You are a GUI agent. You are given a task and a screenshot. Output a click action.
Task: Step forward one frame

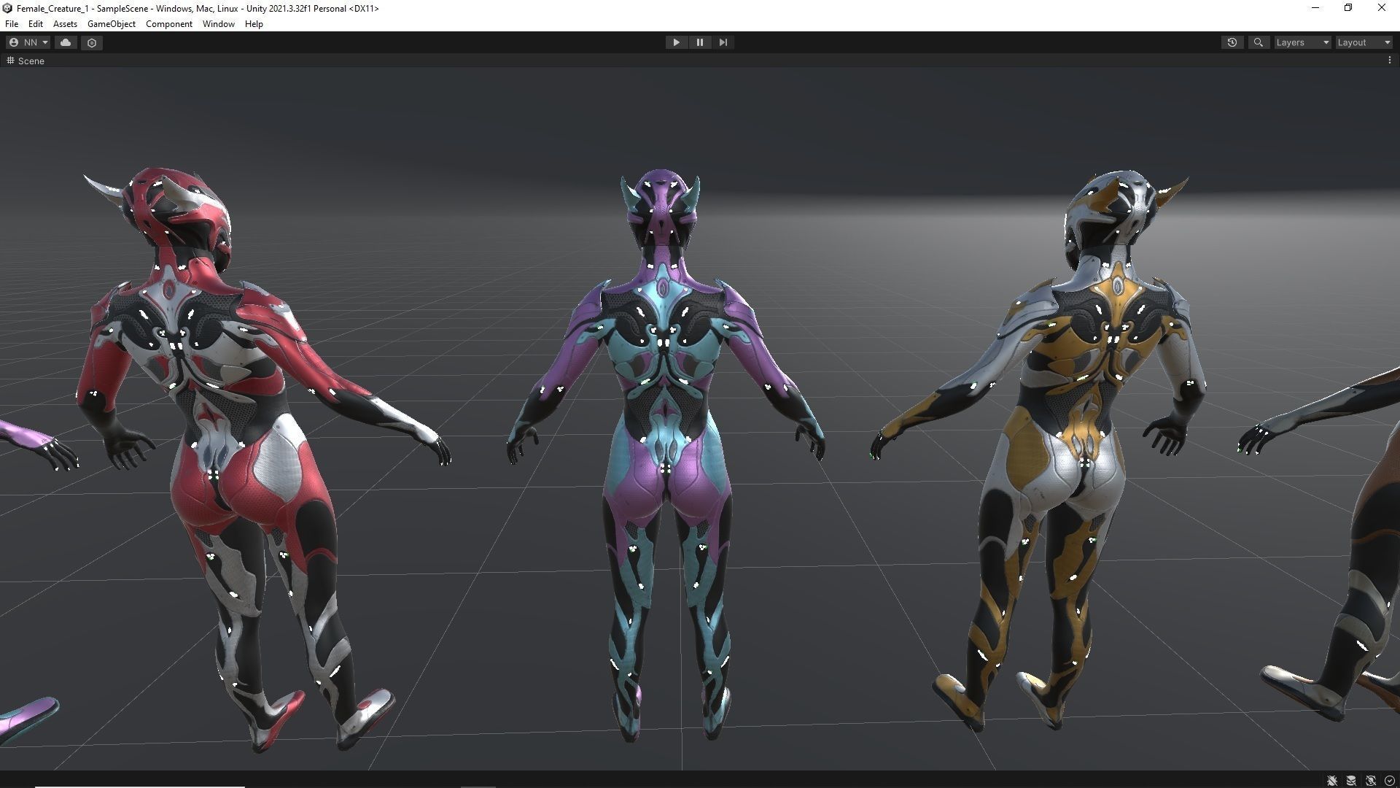pyautogui.click(x=723, y=42)
